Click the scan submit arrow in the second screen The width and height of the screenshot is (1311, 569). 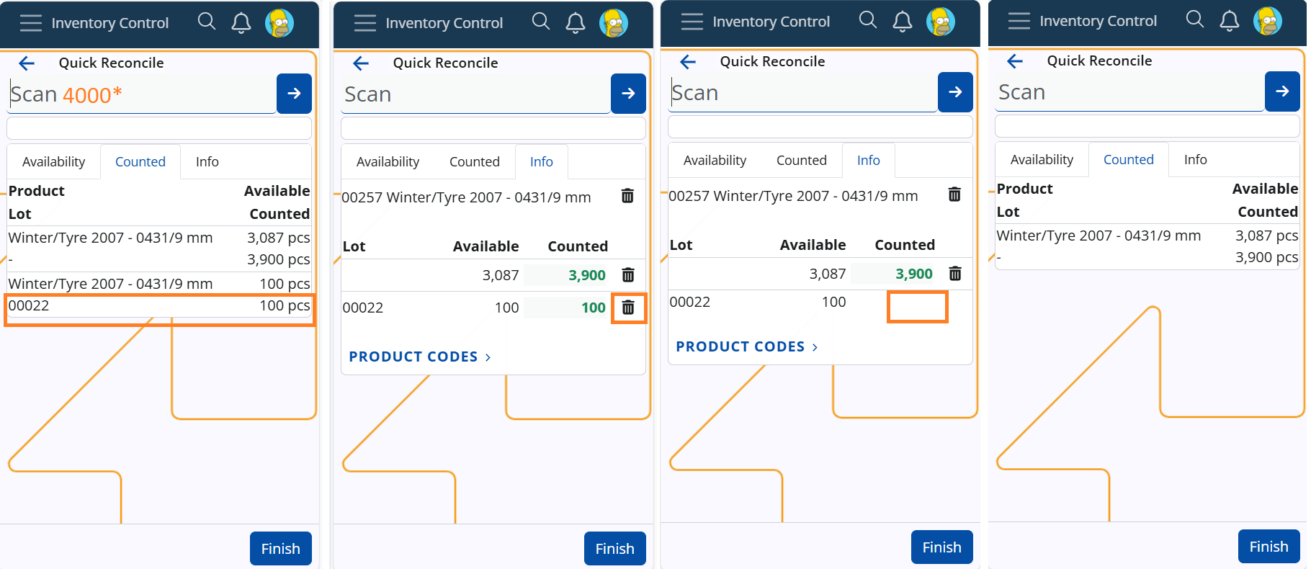pos(628,93)
